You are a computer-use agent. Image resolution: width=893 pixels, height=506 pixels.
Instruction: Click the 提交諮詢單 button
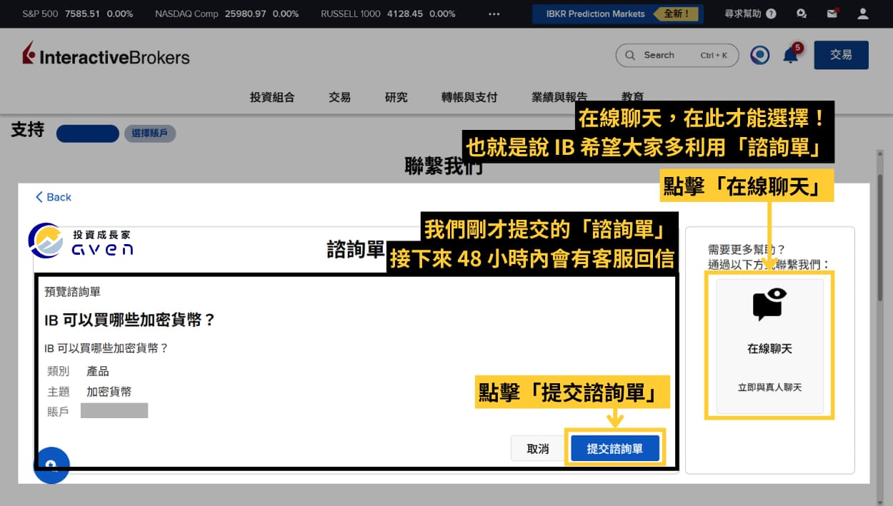(x=615, y=448)
